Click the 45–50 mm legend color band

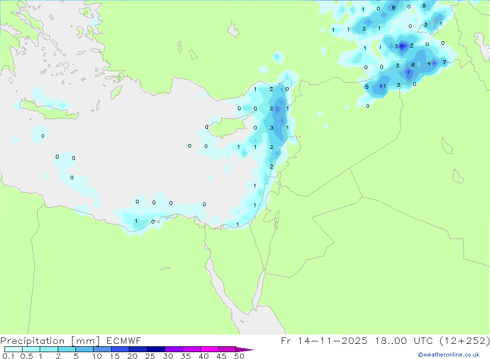227,349
